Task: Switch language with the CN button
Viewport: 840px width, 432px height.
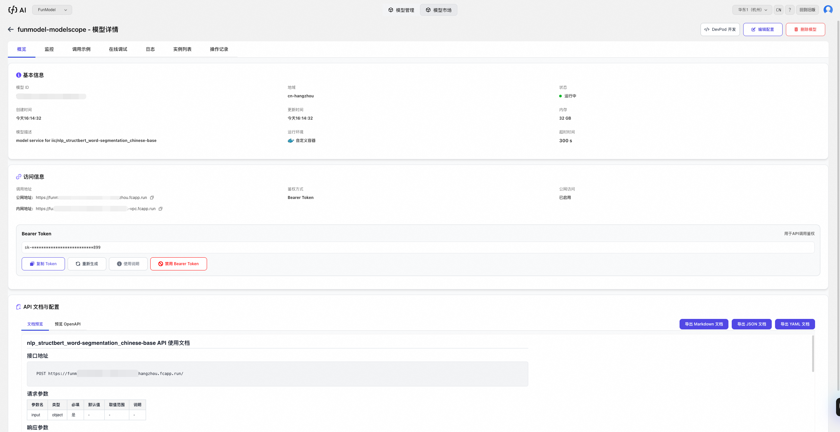Action: coord(778,10)
